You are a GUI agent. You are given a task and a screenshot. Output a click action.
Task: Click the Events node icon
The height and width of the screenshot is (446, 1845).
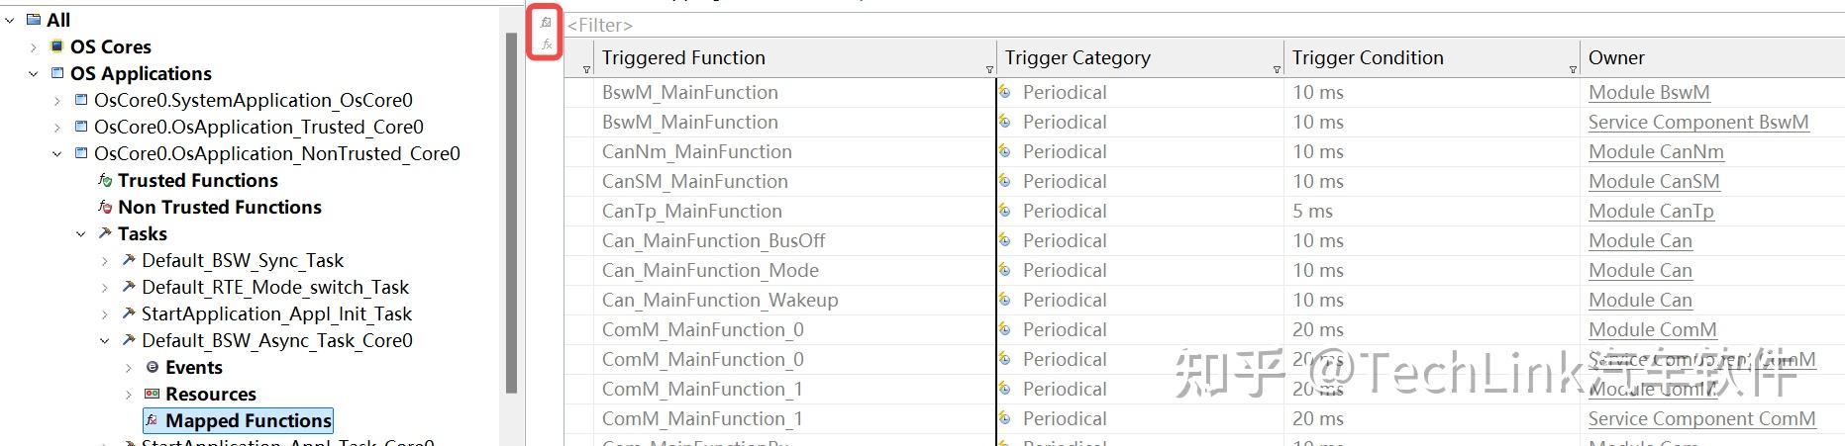click(x=153, y=367)
